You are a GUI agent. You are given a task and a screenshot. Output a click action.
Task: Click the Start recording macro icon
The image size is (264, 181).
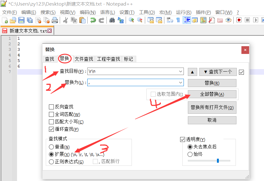[x=239, y=20]
